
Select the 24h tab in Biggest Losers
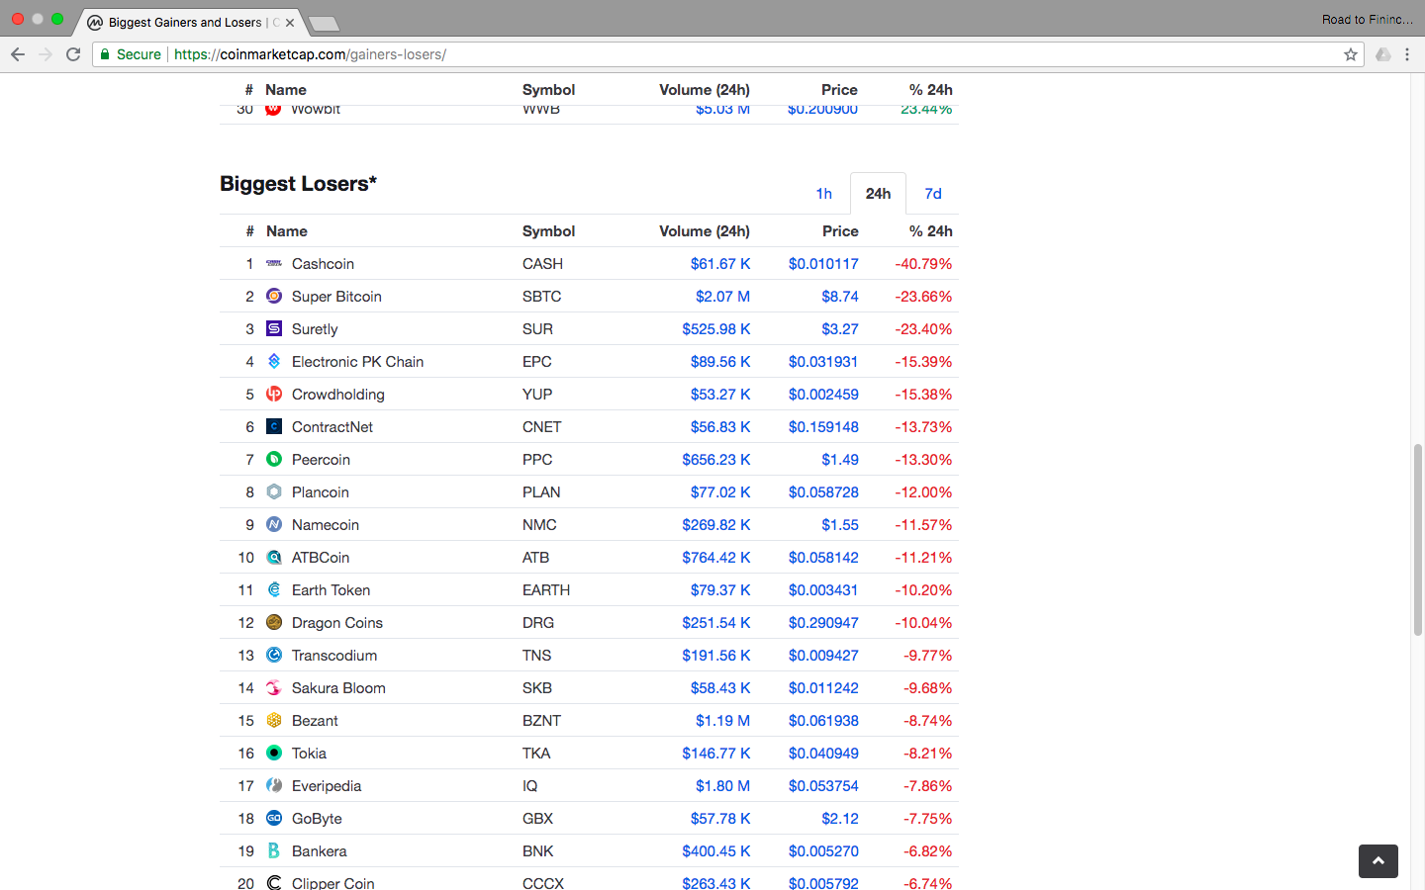click(879, 194)
